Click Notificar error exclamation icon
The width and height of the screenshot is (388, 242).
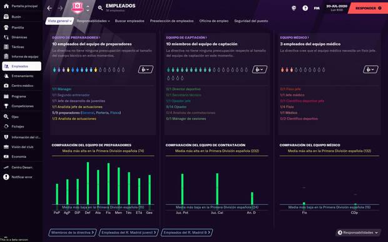6,177
